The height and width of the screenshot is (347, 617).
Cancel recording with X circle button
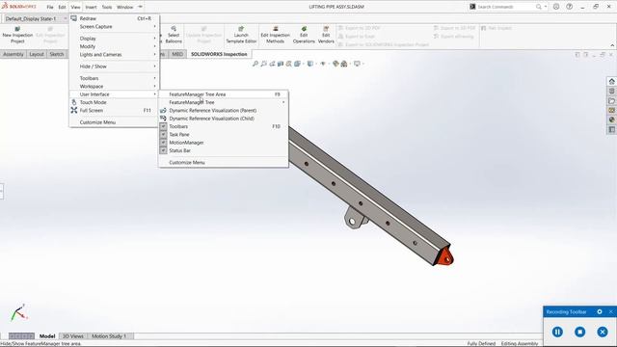coord(602,332)
